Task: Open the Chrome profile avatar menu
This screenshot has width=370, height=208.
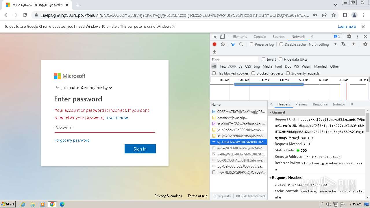Action: 354,15
